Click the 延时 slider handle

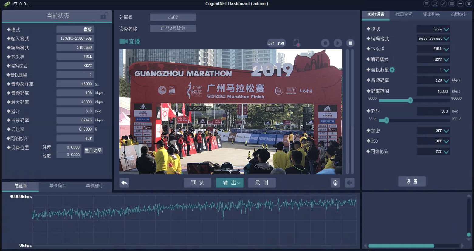click(x=386, y=120)
